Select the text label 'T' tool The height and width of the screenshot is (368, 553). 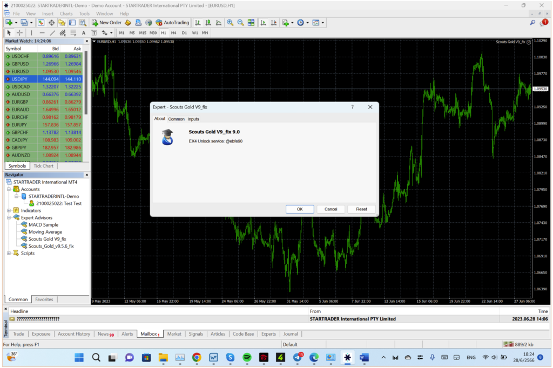94,33
